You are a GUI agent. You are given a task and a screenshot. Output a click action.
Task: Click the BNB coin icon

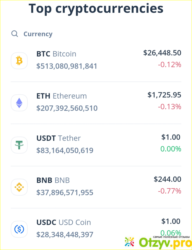pos(19,187)
